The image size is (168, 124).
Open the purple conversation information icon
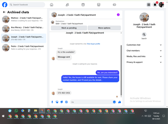[x=118, y=15]
